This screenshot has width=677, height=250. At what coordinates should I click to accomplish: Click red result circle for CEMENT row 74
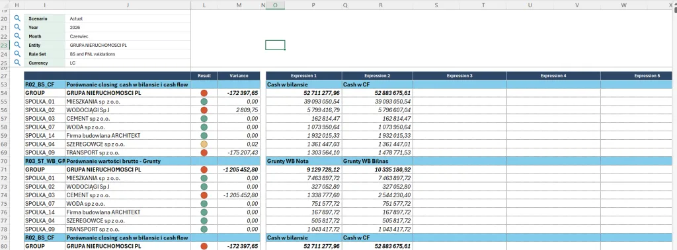coord(204,195)
